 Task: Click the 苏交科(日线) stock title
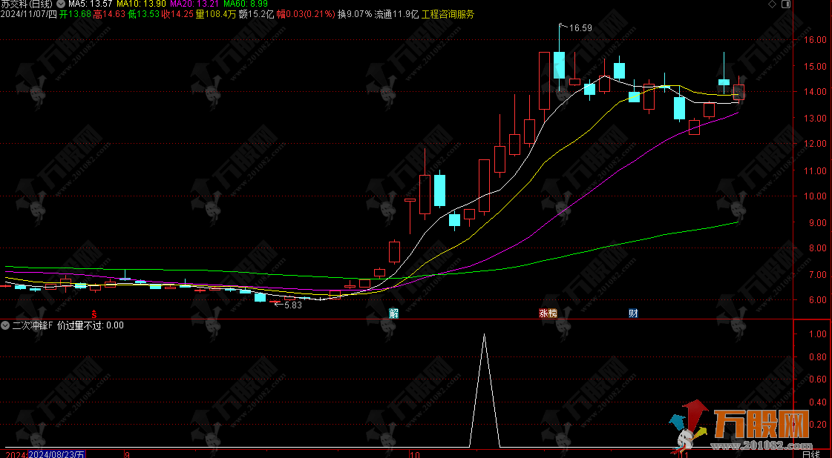(27, 4)
